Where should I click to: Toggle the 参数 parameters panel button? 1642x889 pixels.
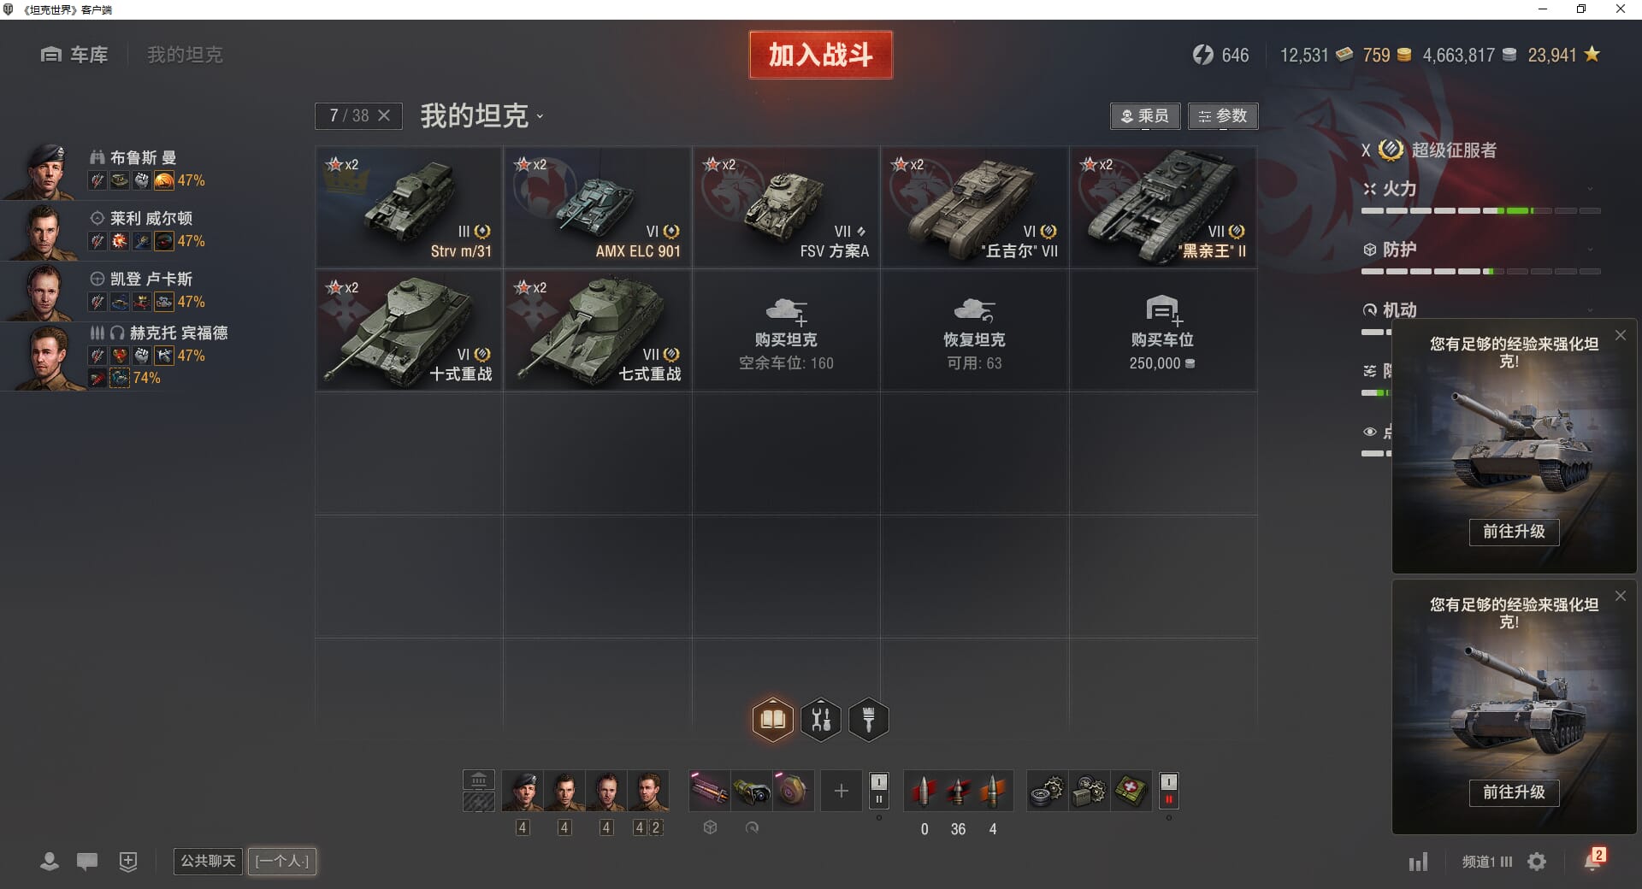(1223, 116)
